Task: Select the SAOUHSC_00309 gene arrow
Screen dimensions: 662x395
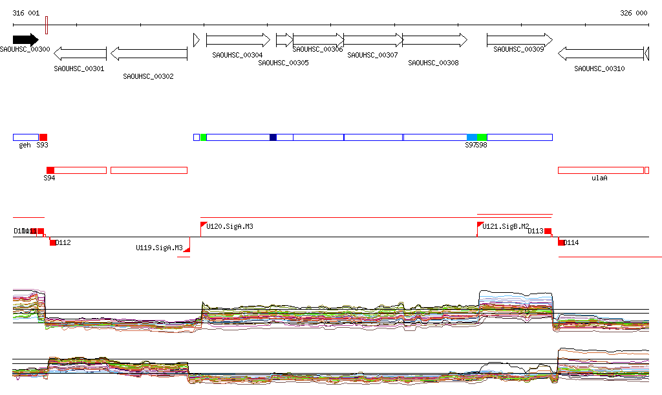Action: (520, 40)
